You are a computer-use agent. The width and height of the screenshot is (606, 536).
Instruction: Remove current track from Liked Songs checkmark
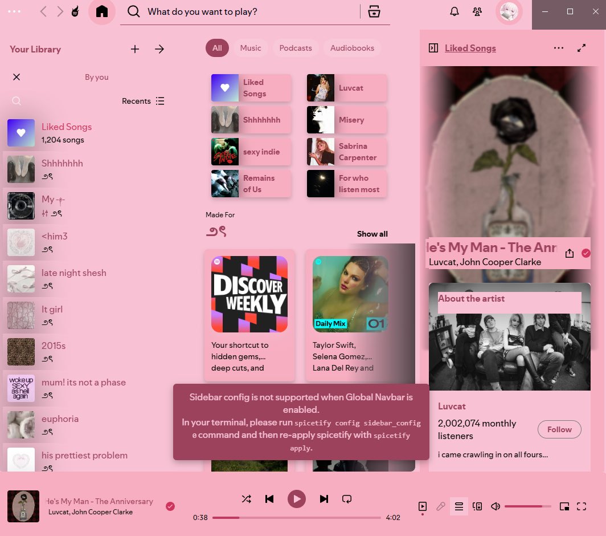[170, 506]
